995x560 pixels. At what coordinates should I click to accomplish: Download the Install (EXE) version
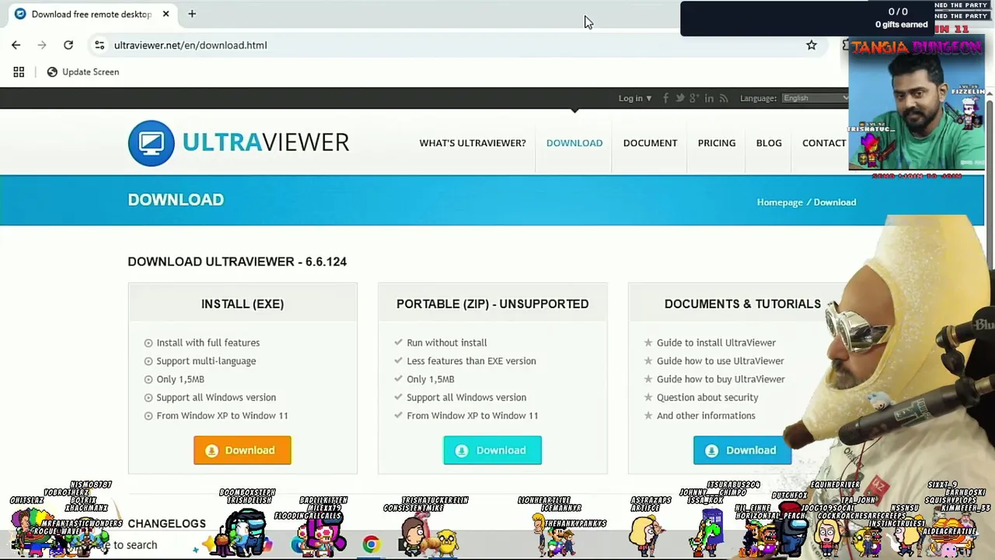pos(243,450)
